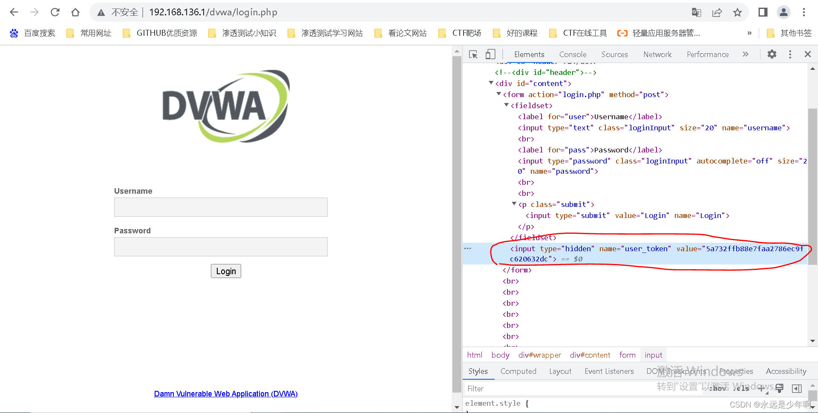Open the user profile avatar
818x413 pixels.
point(783,12)
